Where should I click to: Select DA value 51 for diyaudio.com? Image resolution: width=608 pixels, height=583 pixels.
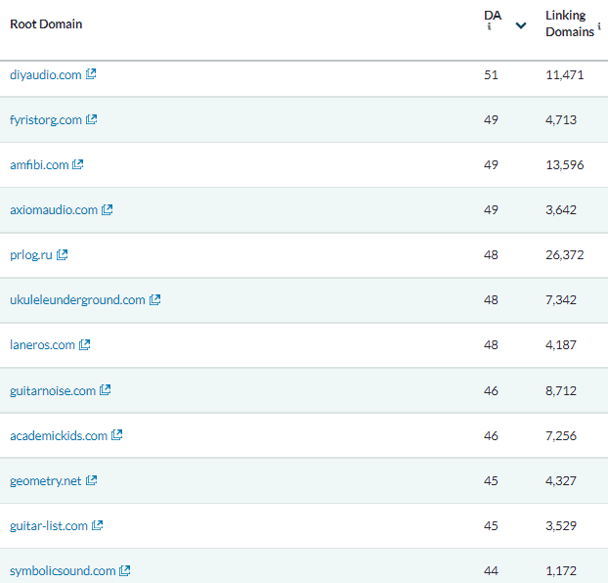click(491, 74)
